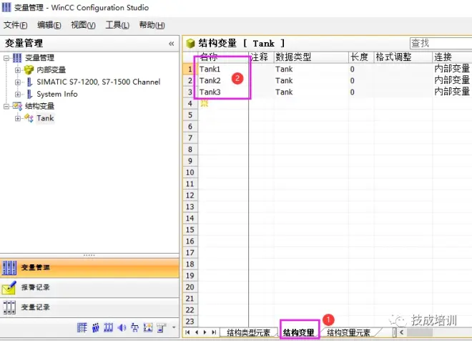Select row header 10
The image size is (472, 341).
190,173
